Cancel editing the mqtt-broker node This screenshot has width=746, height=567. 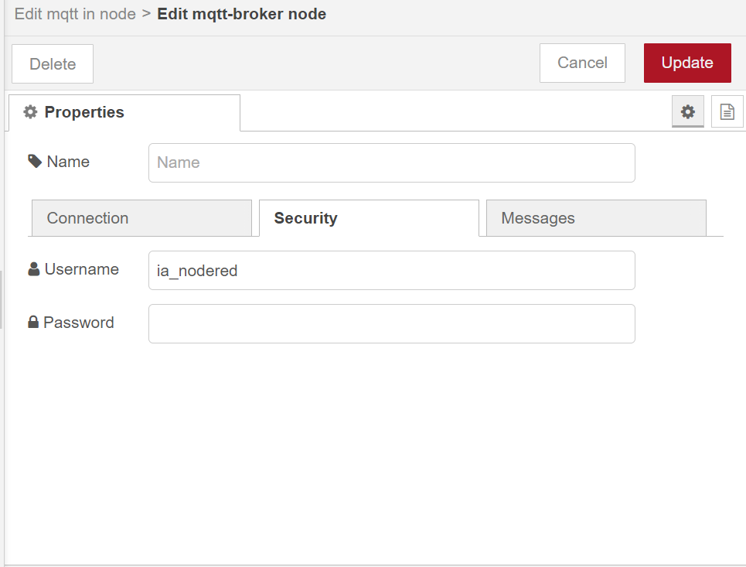click(582, 63)
